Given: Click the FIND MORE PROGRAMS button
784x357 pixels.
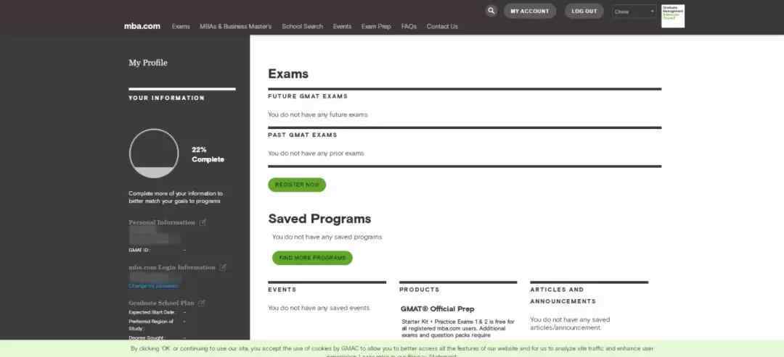Looking at the screenshot, I should coord(312,258).
